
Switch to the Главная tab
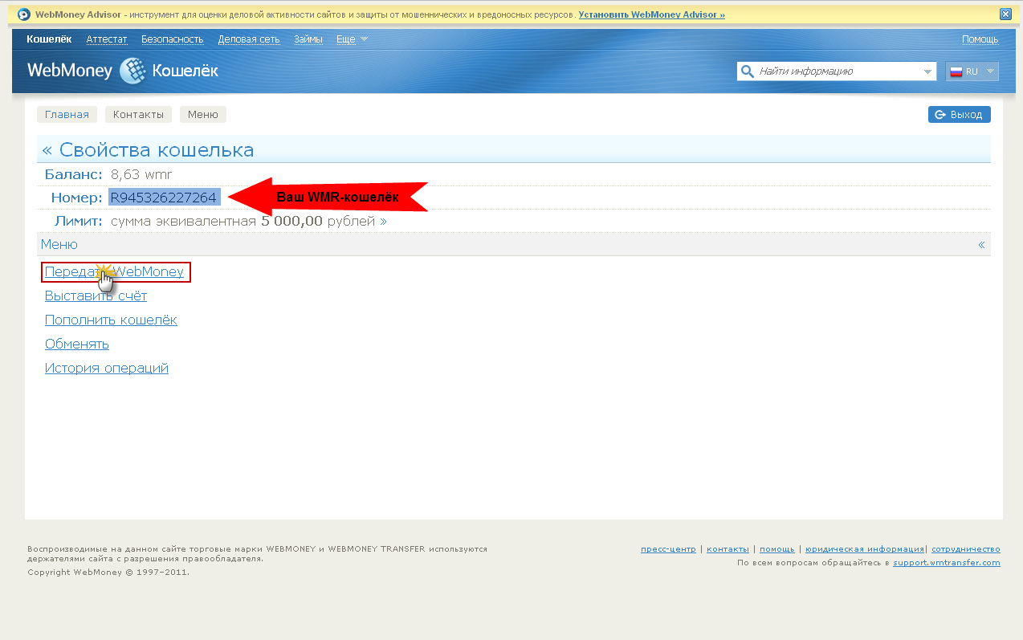point(67,115)
